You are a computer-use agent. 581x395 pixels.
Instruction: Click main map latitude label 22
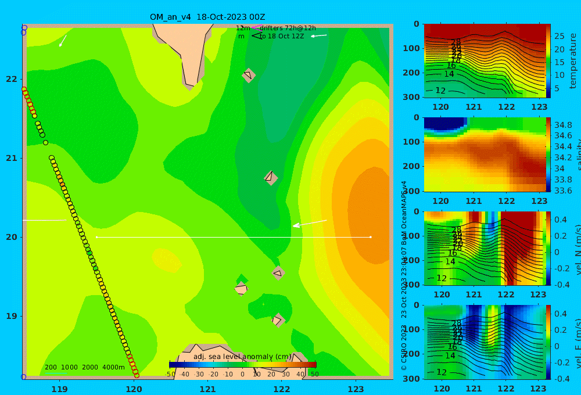12,79
